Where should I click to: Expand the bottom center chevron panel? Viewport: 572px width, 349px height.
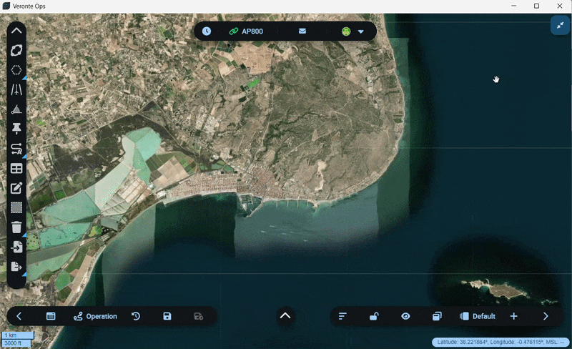[285, 315]
